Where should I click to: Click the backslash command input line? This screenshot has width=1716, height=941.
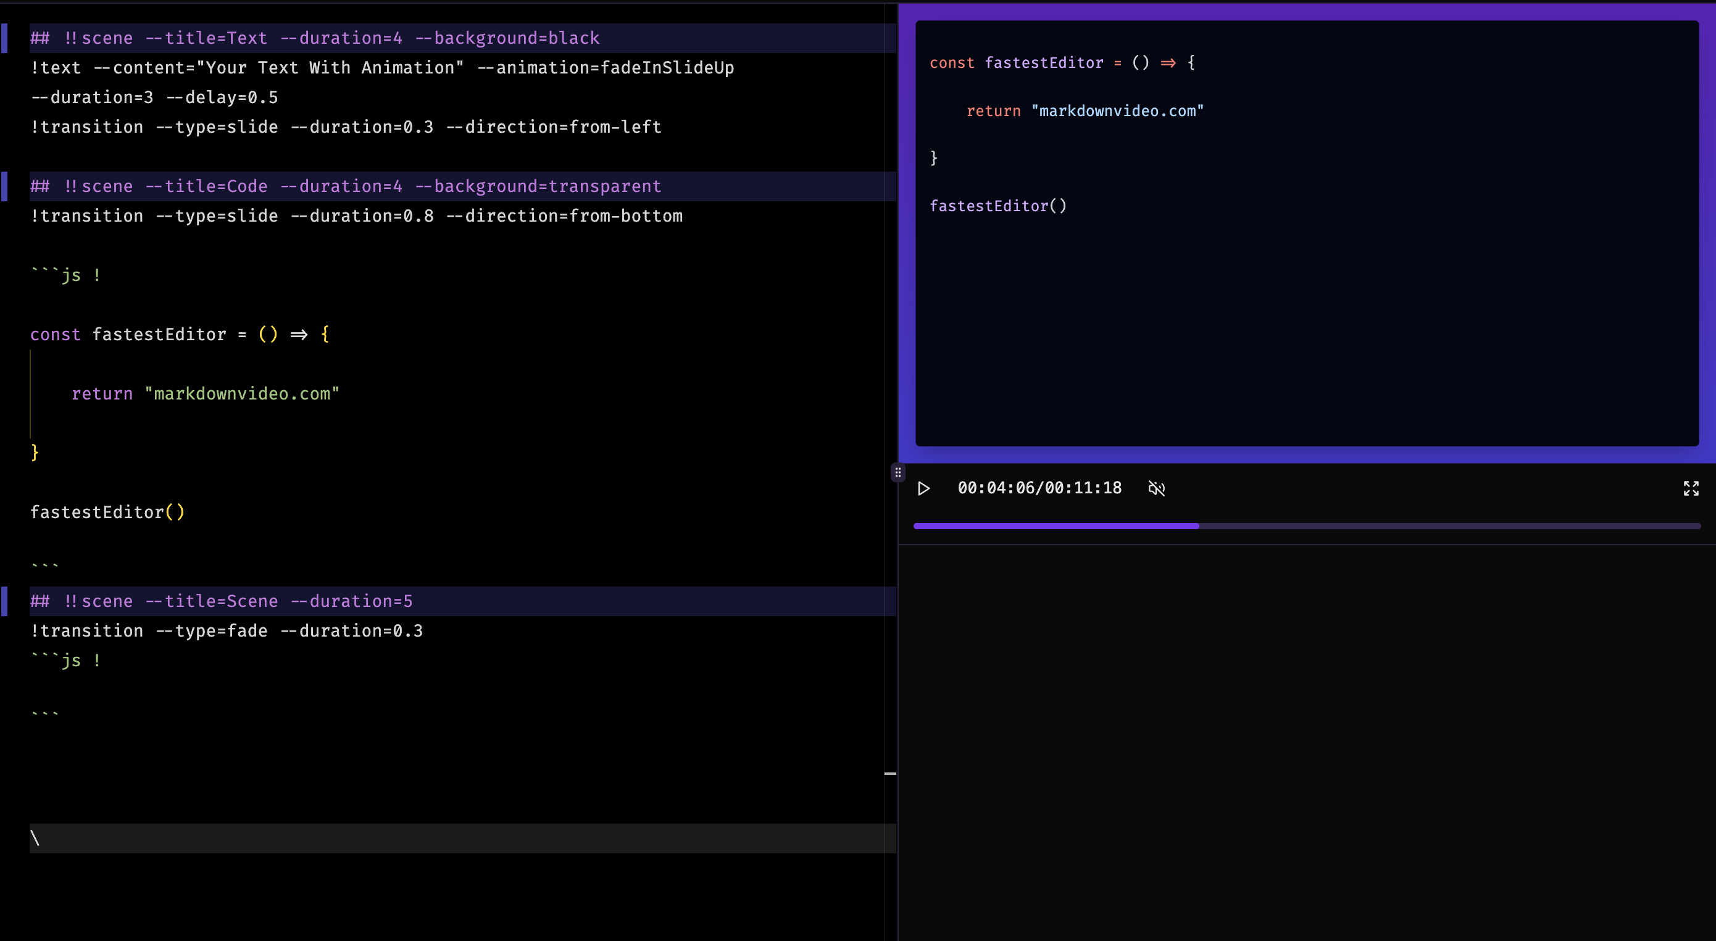click(462, 839)
